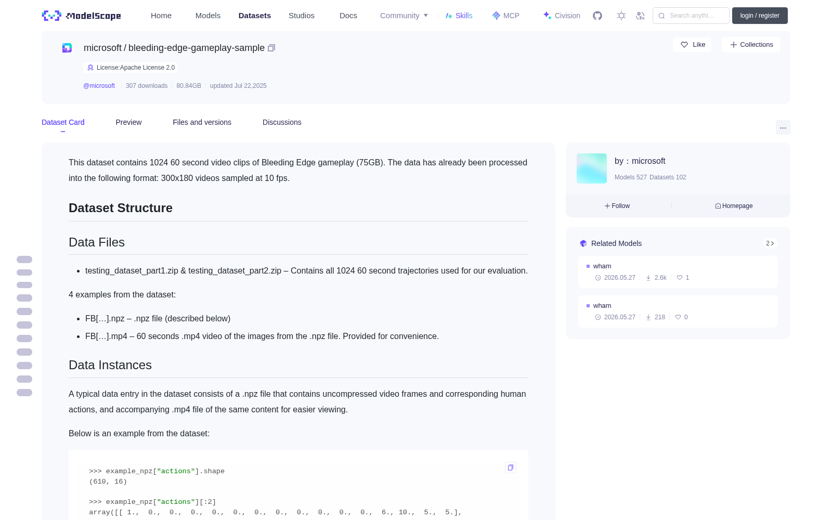The image size is (832, 520).
Task: Open the Studios section
Action: 302,16
